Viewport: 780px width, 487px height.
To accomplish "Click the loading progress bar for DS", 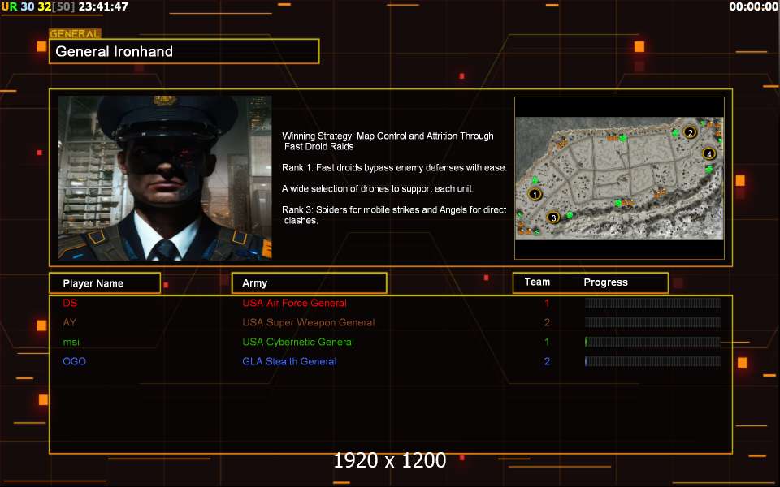I will (652, 303).
